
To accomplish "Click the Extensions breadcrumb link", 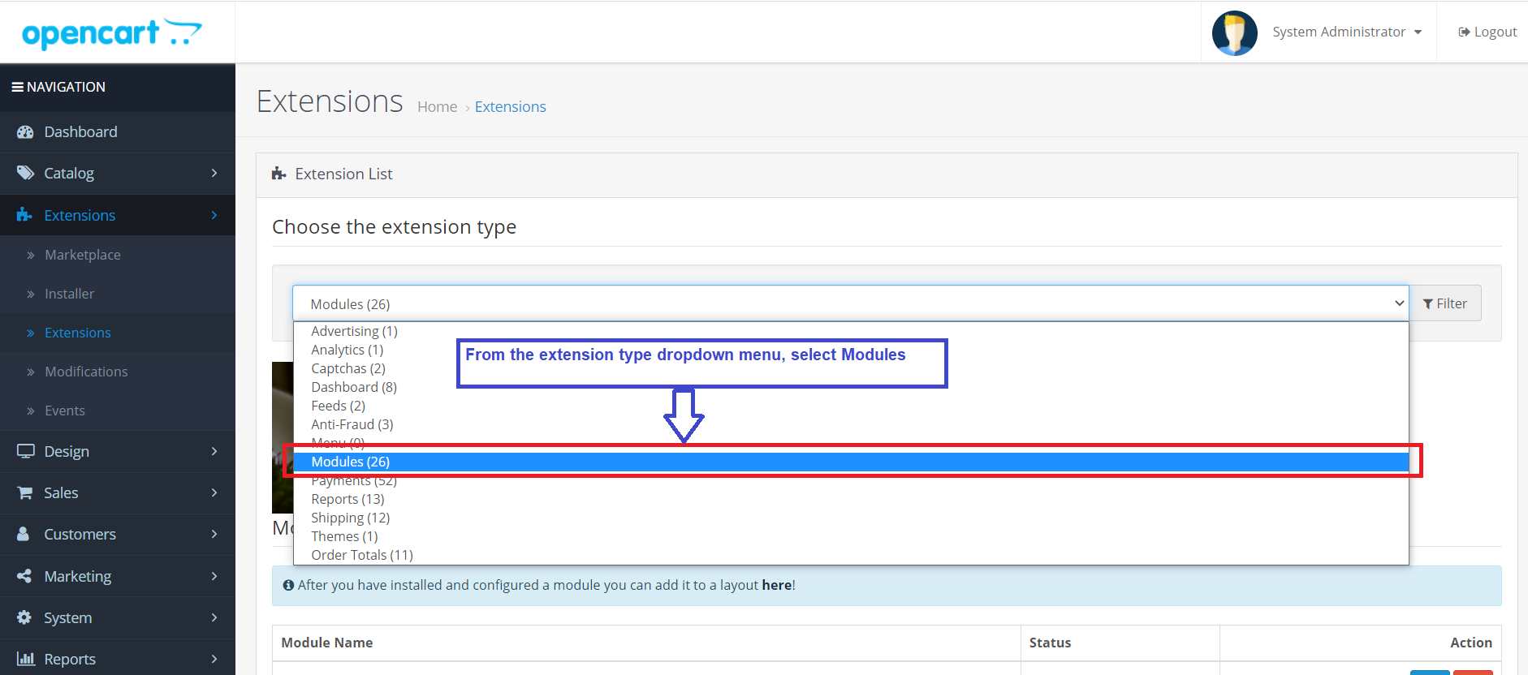I will click(x=510, y=106).
